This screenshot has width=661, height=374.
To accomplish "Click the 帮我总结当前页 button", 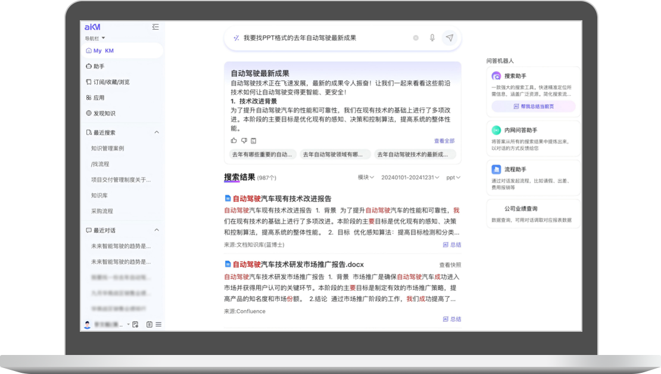I will (x=533, y=106).
